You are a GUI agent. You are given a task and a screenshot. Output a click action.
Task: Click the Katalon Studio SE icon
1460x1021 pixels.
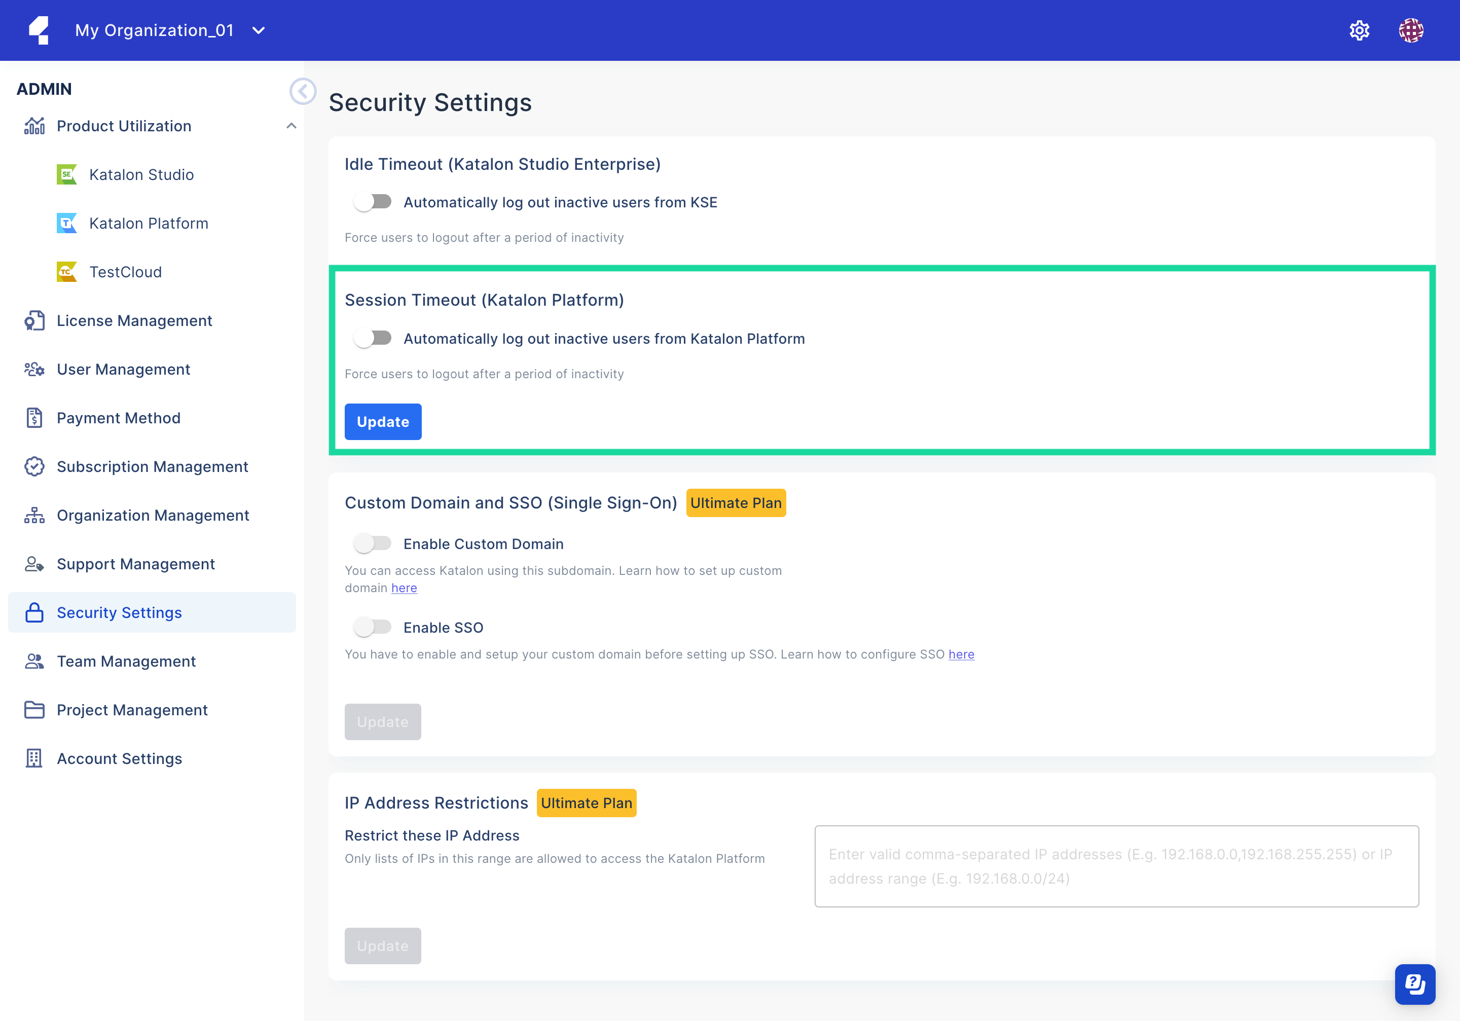point(67,174)
